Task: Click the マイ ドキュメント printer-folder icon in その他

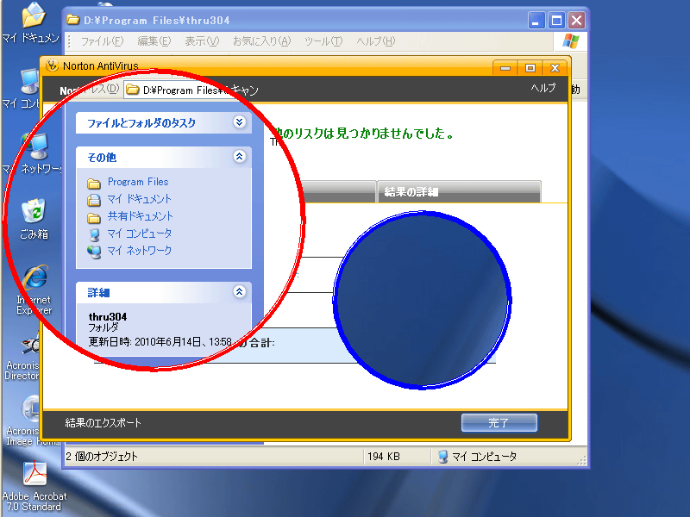Action: coord(94,200)
